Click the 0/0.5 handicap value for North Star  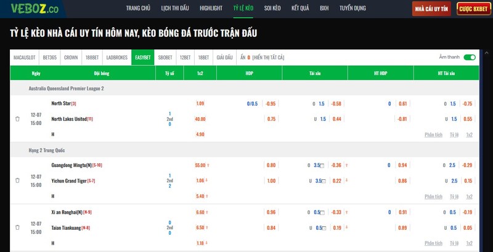[x=252, y=104]
